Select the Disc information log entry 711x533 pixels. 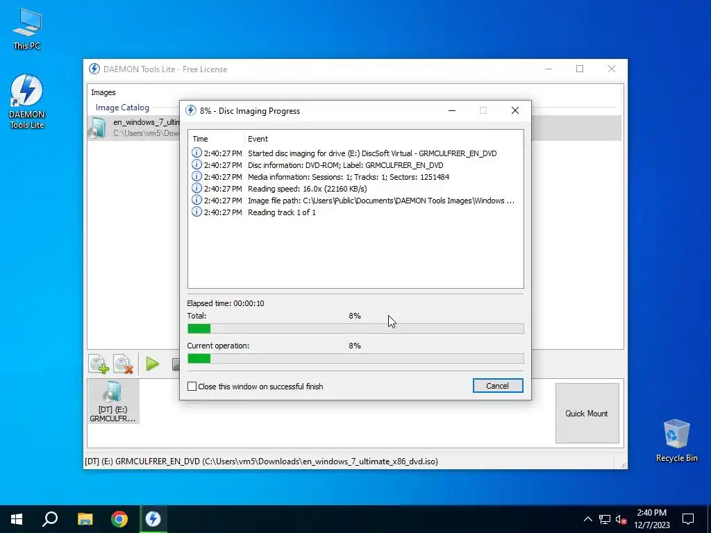point(355,165)
